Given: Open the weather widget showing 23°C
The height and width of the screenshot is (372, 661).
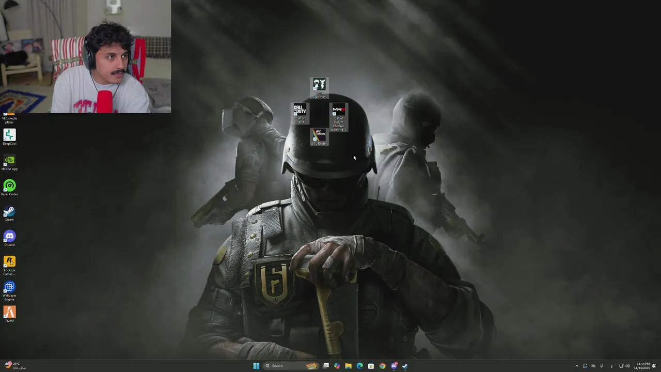Looking at the screenshot, I should pos(15,366).
